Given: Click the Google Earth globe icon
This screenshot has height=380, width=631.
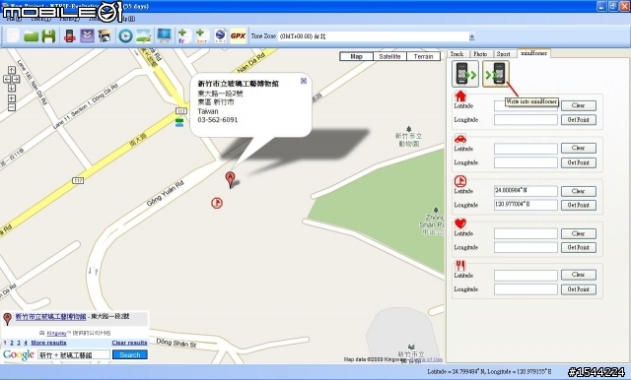Looking at the screenshot, I should (x=220, y=36).
